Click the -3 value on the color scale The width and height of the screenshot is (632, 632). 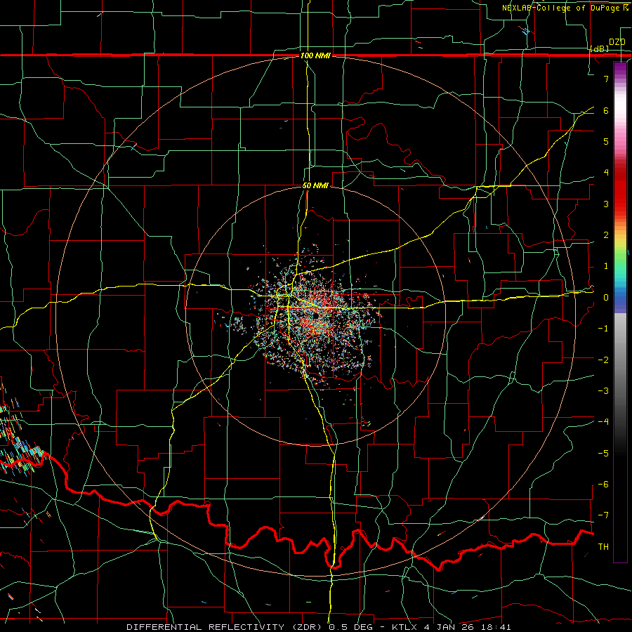point(603,391)
